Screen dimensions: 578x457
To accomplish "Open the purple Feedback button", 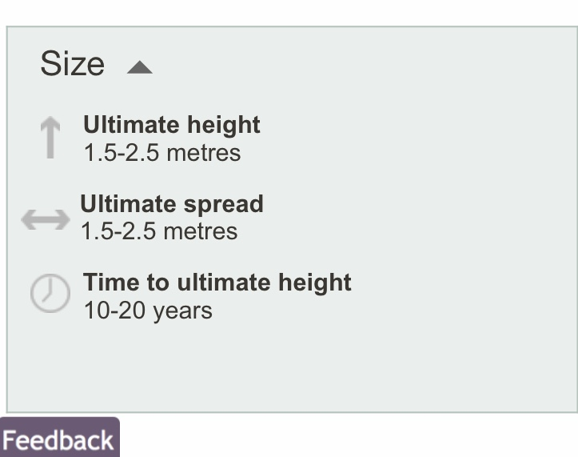I will [59, 440].
